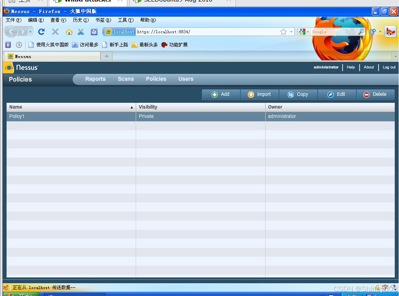The width and height of the screenshot is (399, 296).
Task: Open the Help link in Nessus header
Action: 351,67
